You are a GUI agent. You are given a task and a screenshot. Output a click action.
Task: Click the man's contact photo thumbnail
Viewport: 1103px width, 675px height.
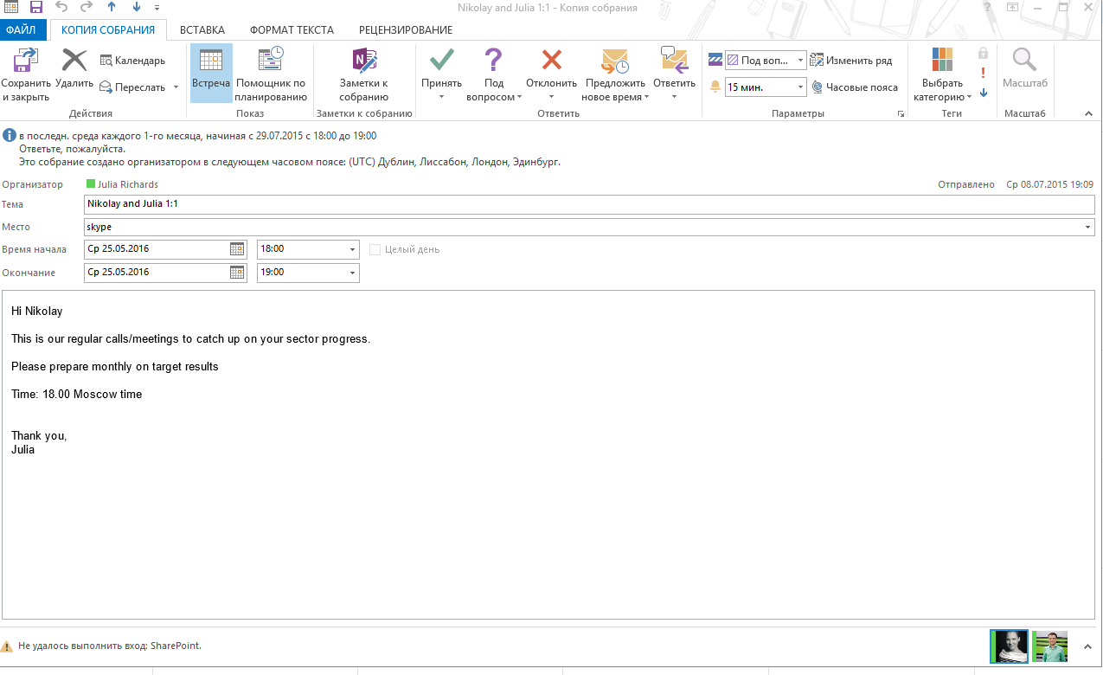pos(1050,646)
